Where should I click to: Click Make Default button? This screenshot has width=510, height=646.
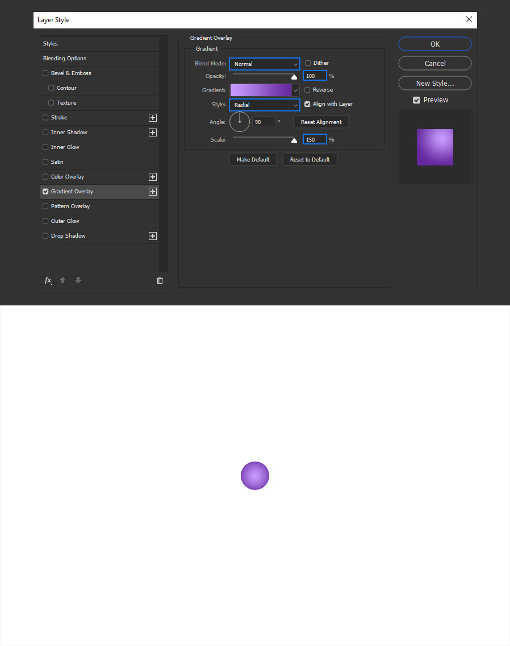click(253, 159)
